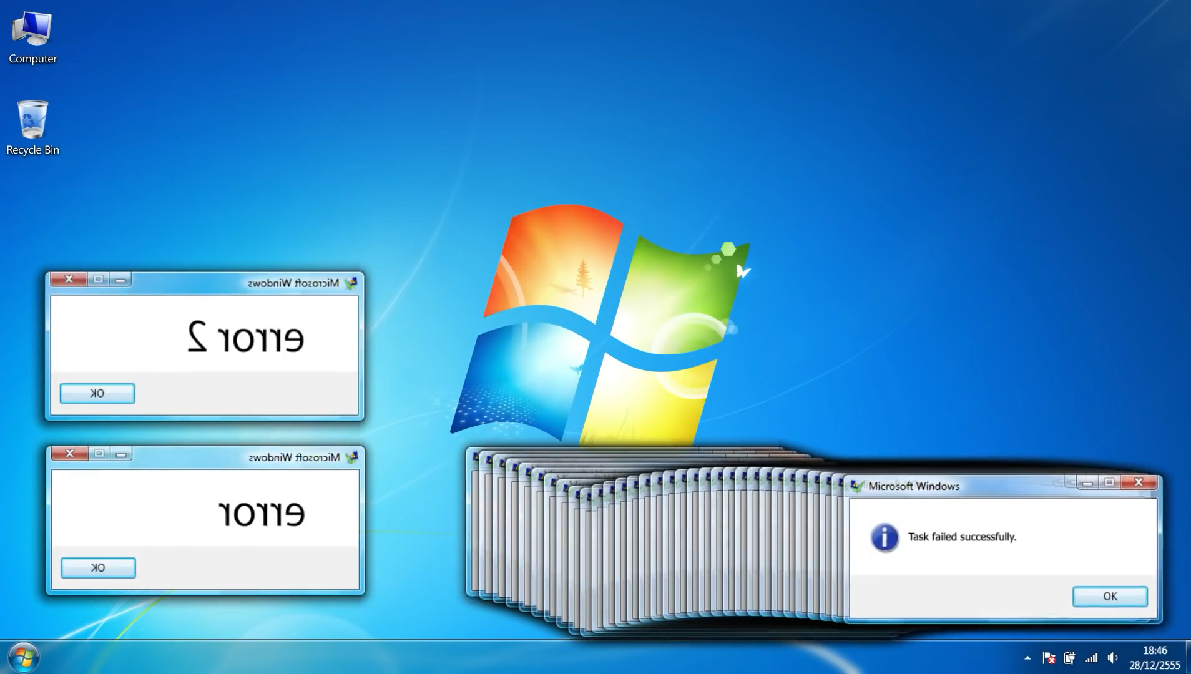Screen dimensions: 1191x674
Task: Click the Microsoft Windows title of the Task failed dialog
Action: (x=914, y=486)
